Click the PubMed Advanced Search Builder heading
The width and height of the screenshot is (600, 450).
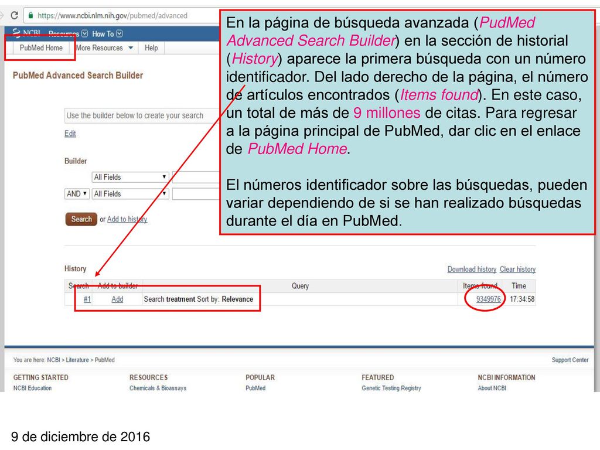coord(78,76)
